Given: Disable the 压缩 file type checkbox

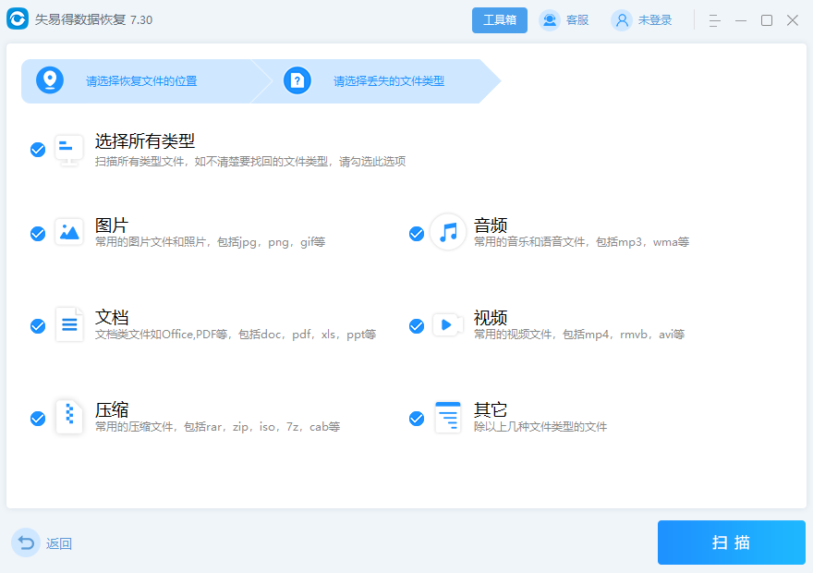Looking at the screenshot, I should pyautogui.click(x=37, y=418).
